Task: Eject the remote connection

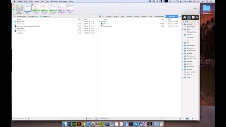Action: click(180, 17)
